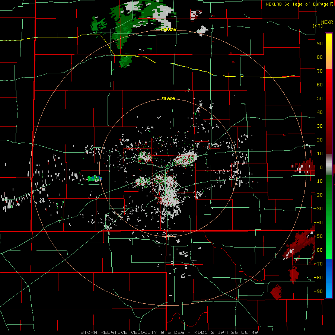Click the -40 value on velocity scale
This screenshot has width=335, height=335.
tap(318, 223)
